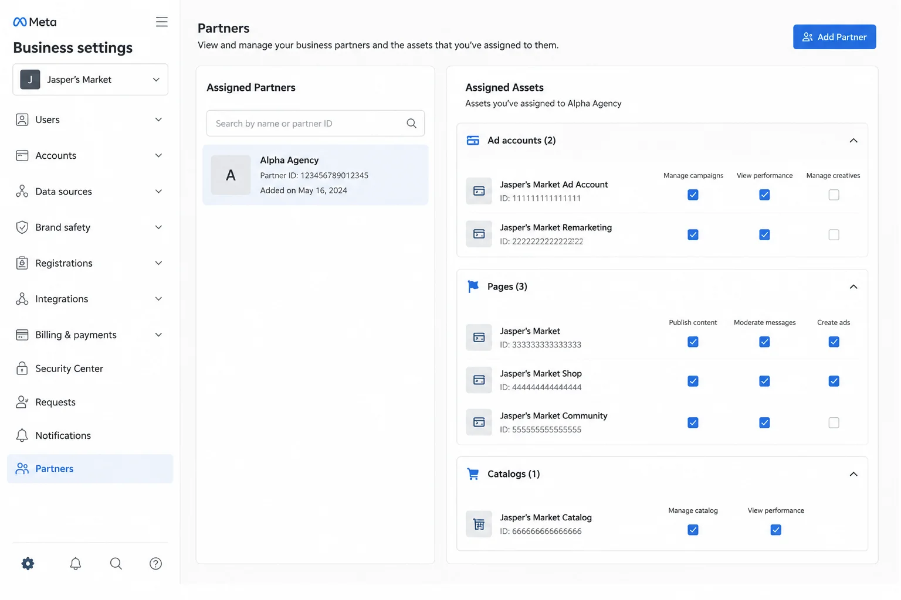Screen dimensions: 901x600
Task: Open Security Center menu item
Action: (x=90, y=369)
